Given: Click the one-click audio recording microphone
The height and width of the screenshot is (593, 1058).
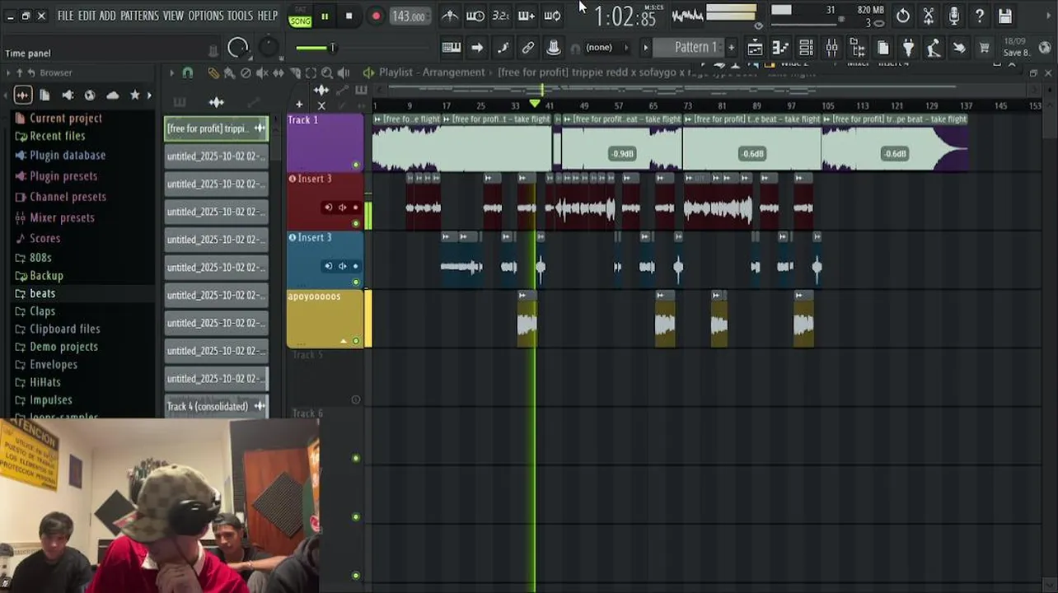Looking at the screenshot, I should (x=954, y=16).
